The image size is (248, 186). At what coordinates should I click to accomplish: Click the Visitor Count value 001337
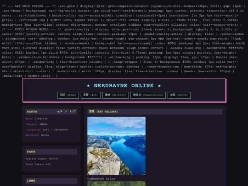54,158
